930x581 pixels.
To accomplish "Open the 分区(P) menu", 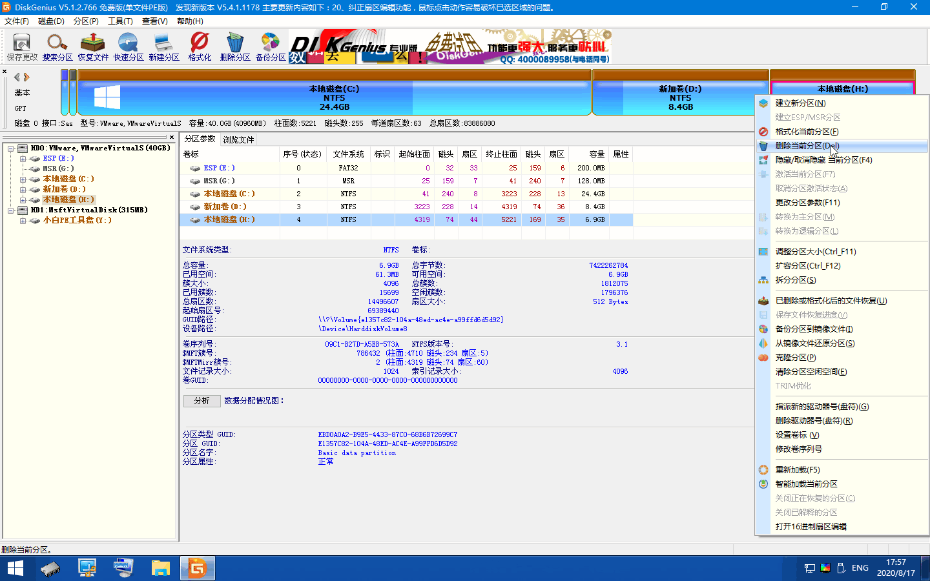I will coord(86,21).
